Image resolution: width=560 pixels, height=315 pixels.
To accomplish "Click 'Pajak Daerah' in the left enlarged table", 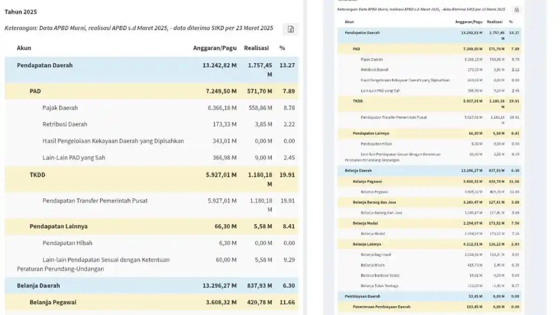I will pyautogui.click(x=60, y=108).
